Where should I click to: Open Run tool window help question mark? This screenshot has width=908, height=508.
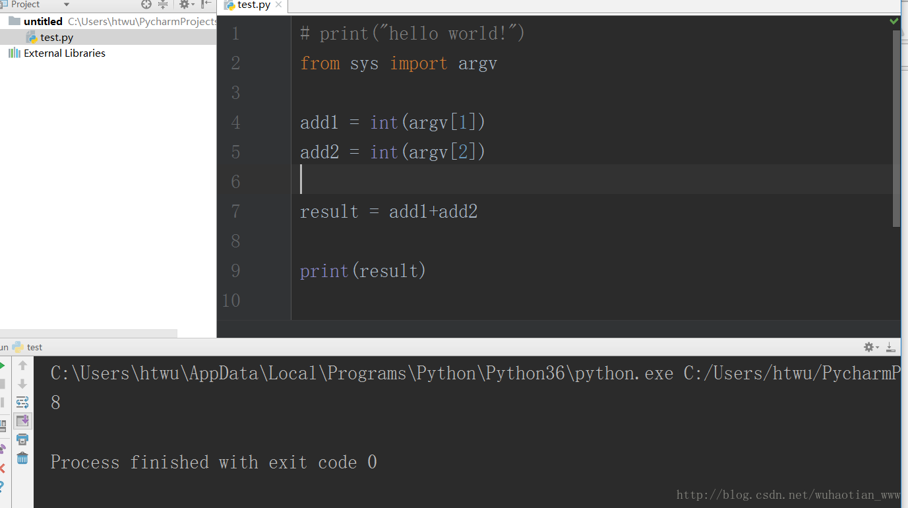click(x=2, y=486)
